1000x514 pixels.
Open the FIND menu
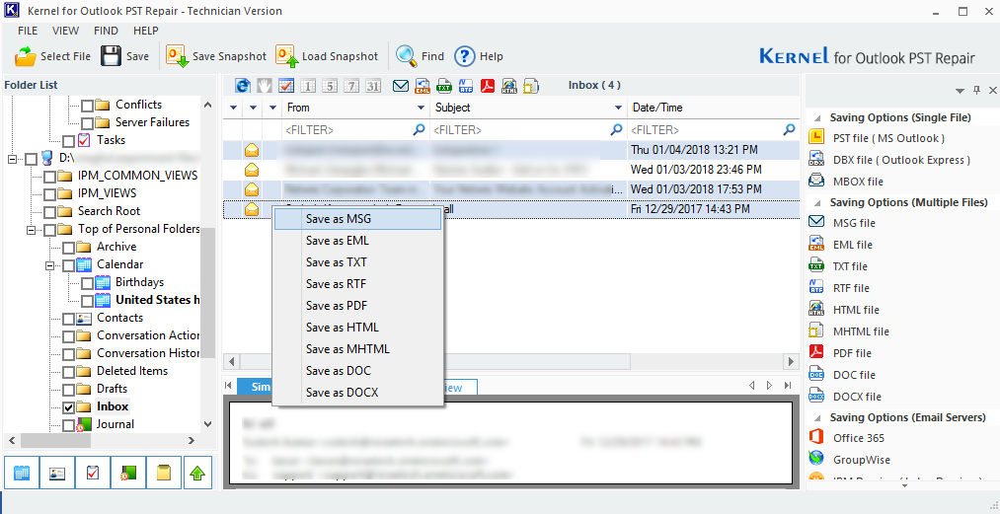click(106, 31)
